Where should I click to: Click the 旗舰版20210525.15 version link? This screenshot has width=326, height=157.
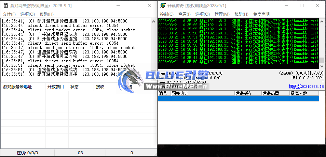[307, 87]
